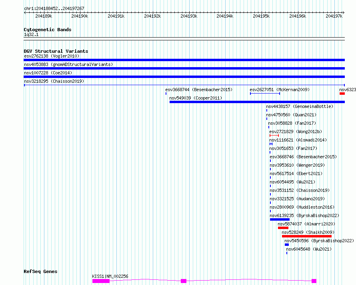Select esv3668746 (Besenbacher2015) label
The image size is (356, 285).
(x=303, y=157)
